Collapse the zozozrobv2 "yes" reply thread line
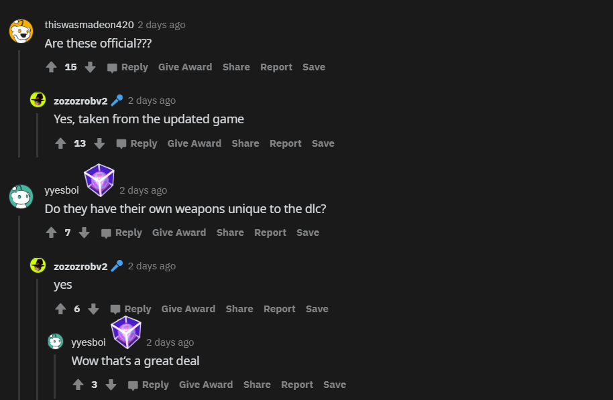The image size is (613, 400). (37, 339)
